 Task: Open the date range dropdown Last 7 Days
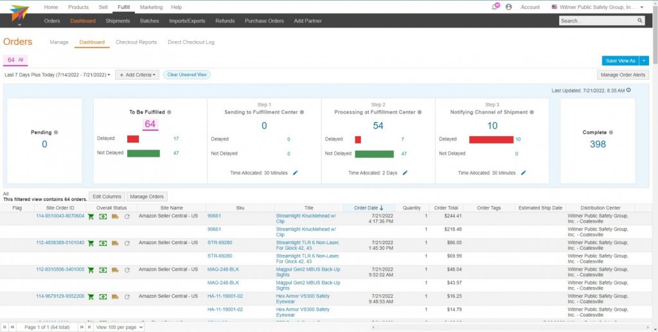pyautogui.click(x=57, y=74)
